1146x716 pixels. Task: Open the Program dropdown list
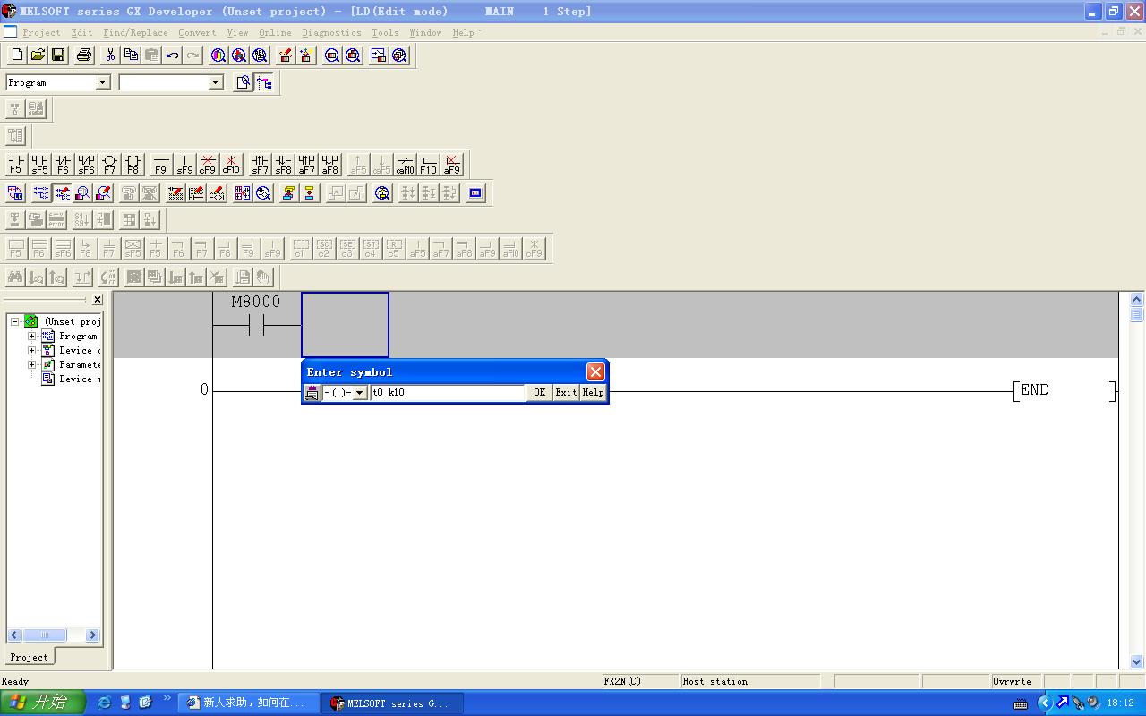pos(102,82)
